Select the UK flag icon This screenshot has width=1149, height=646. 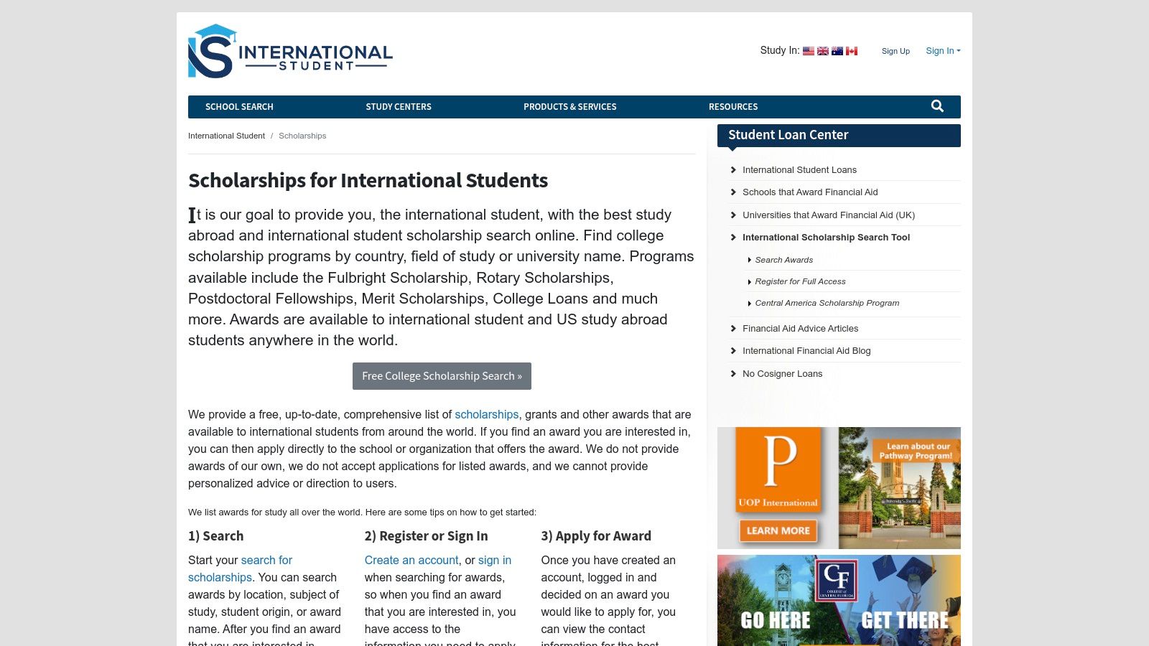point(822,50)
